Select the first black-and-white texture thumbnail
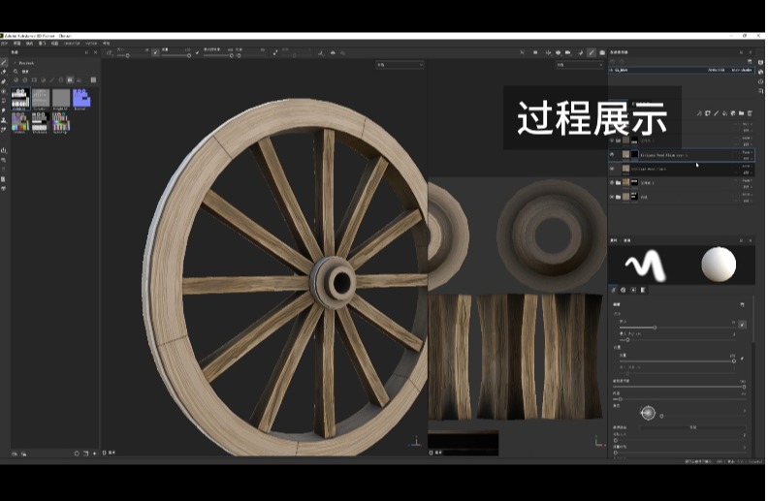 coord(20,98)
